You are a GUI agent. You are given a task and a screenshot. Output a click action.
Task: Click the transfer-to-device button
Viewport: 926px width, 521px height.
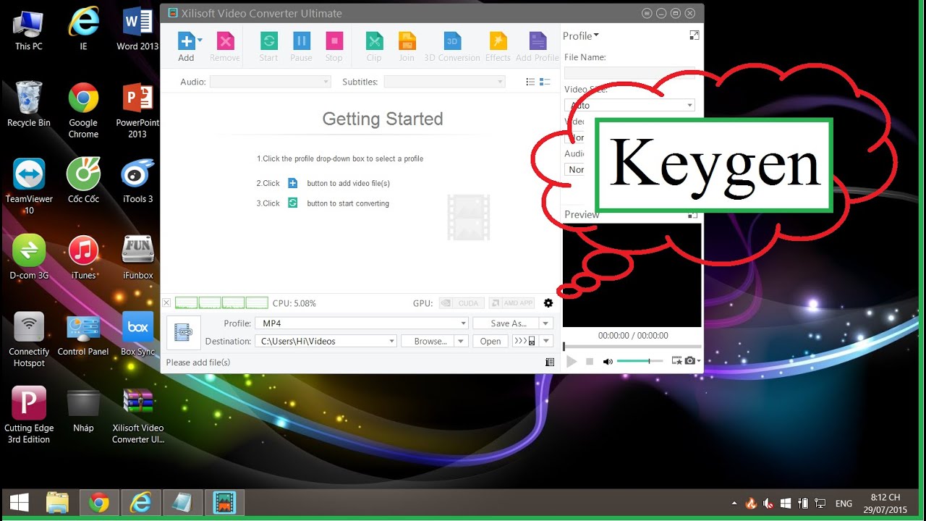point(525,341)
